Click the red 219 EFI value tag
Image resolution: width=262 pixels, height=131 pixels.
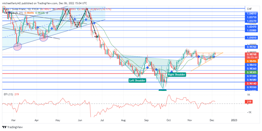tap(249, 102)
